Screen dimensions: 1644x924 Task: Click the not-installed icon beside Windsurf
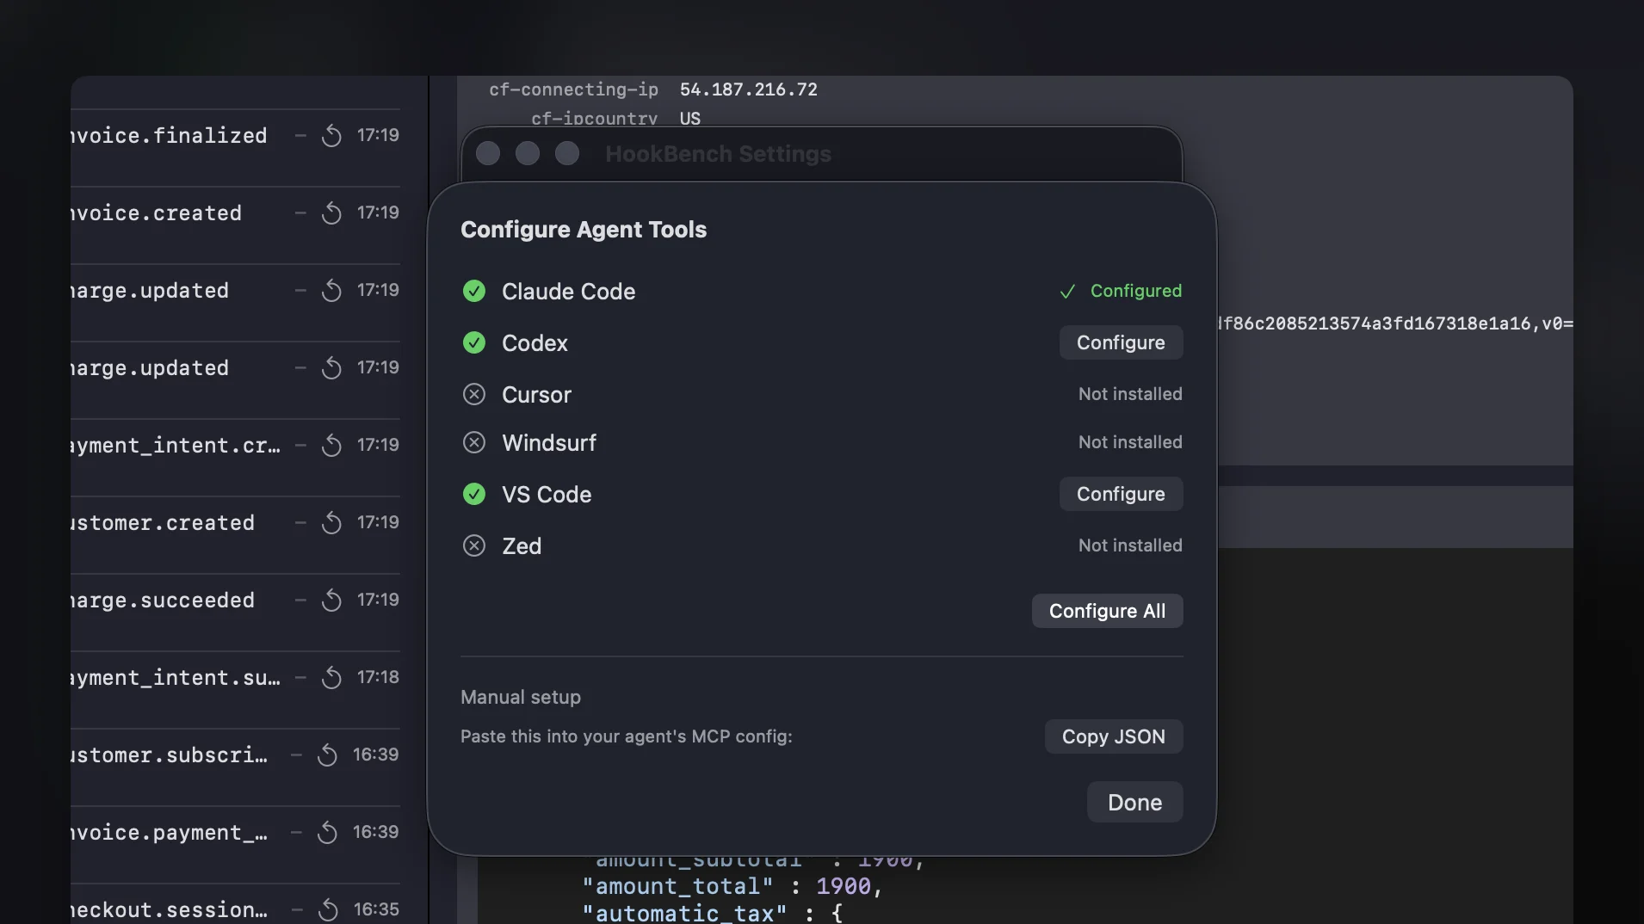474,442
